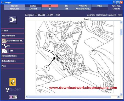Click the yellow Renault logo
The height and width of the screenshot is (101, 124).
tap(13, 82)
